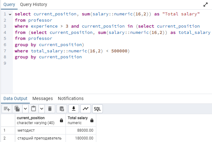Open the Data Output tab
This screenshot has height=142, width=212.
pyautogui.click(x=15, y=98)
